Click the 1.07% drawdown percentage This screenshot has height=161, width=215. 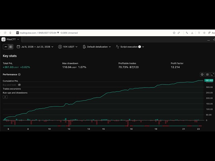[x=82, y=67]
